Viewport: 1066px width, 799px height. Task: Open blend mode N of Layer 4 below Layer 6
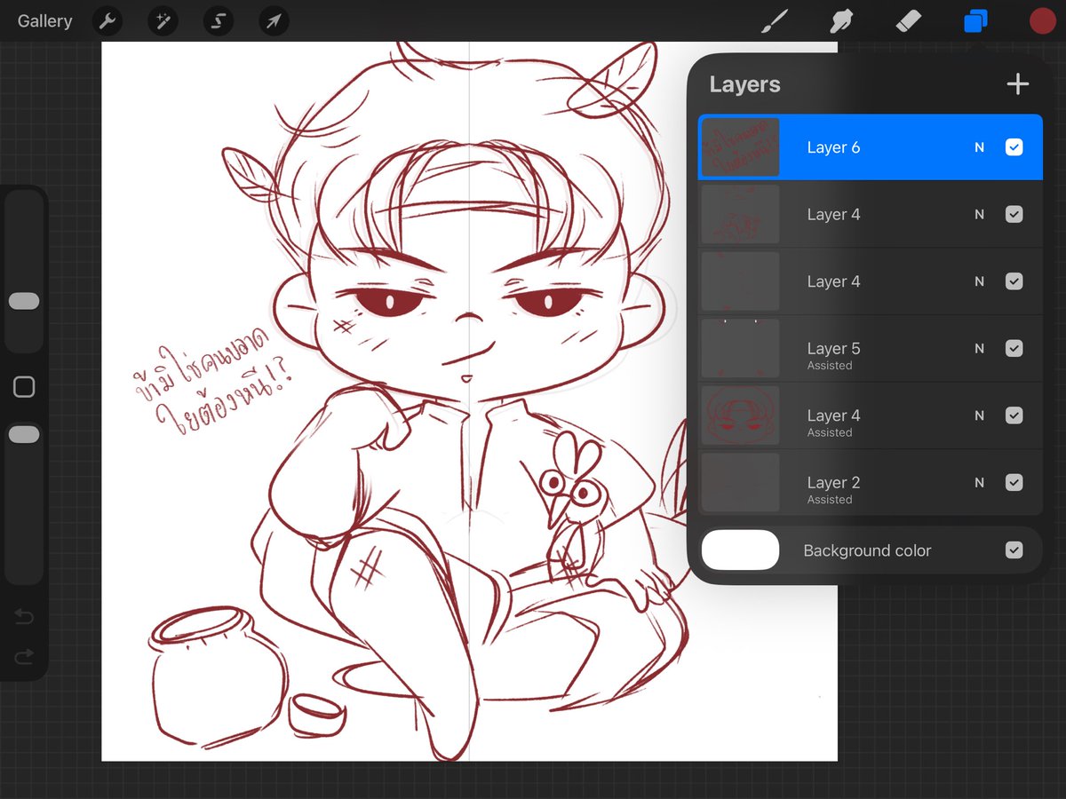click(x=979, y=215)
